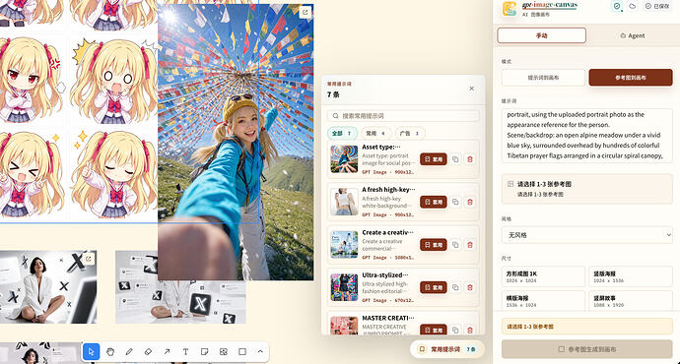Click the prompt text area

point(586,136)
